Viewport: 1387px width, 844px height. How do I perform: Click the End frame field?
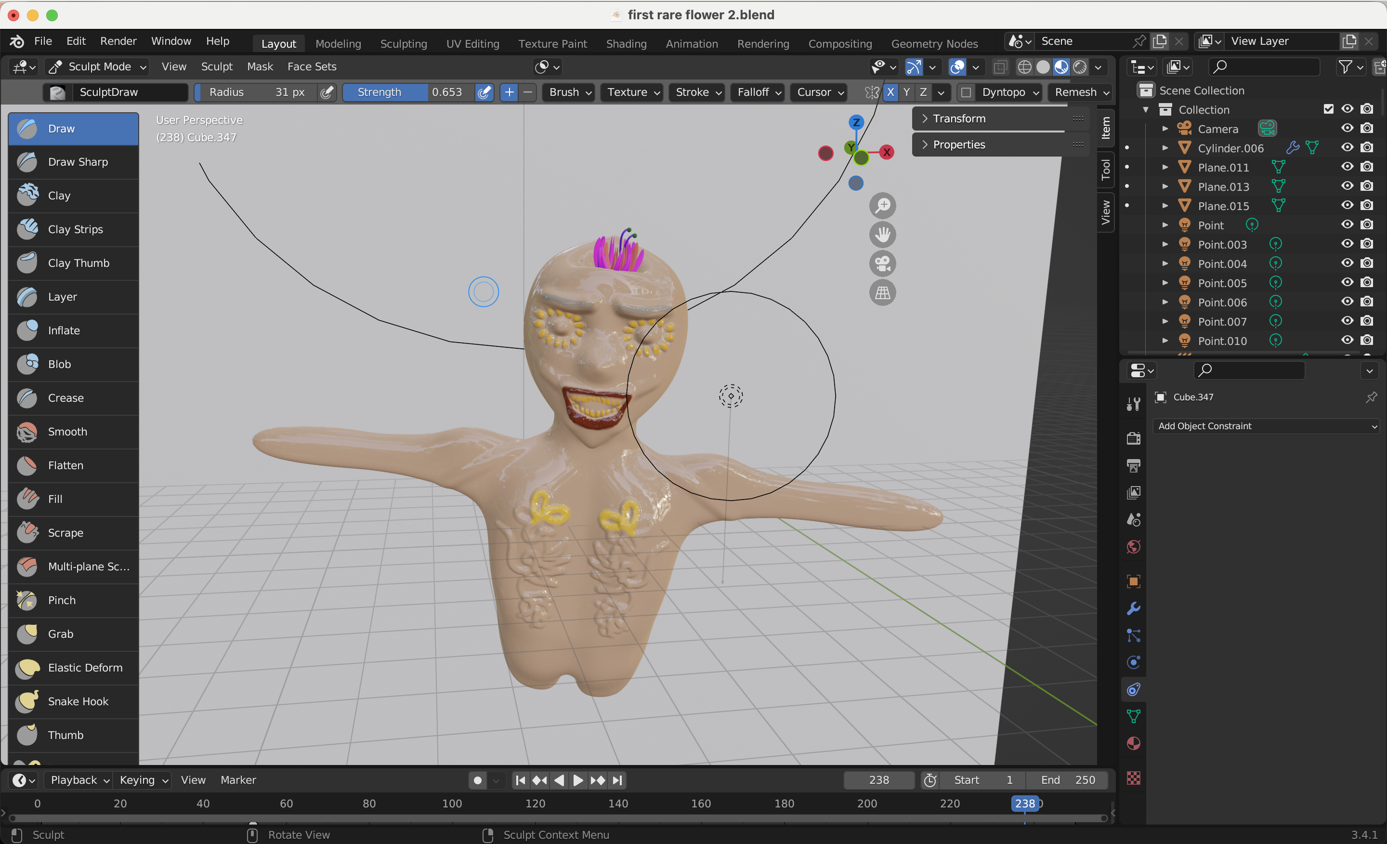(1067, 780)
